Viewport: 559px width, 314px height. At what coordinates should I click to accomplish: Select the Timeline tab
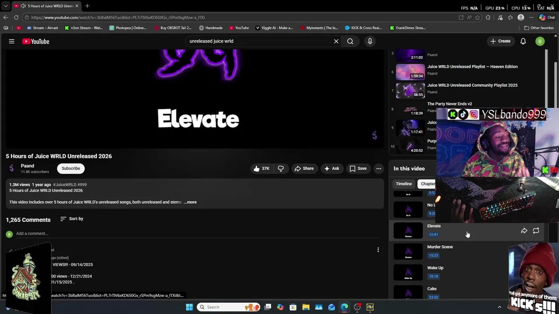tap(404, 184)
